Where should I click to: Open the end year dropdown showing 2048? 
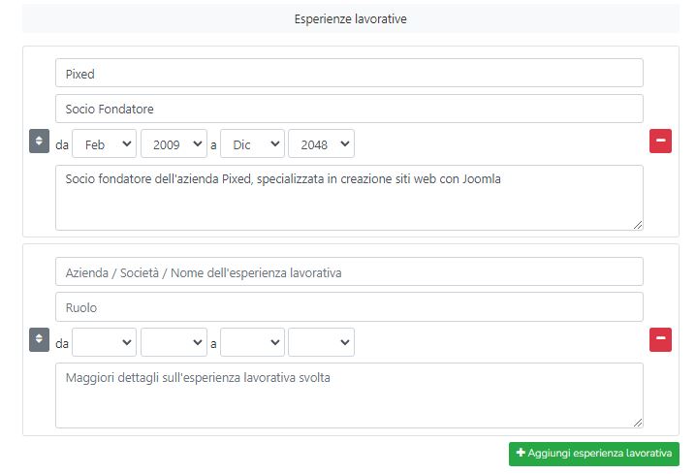[x=322, y=143]
